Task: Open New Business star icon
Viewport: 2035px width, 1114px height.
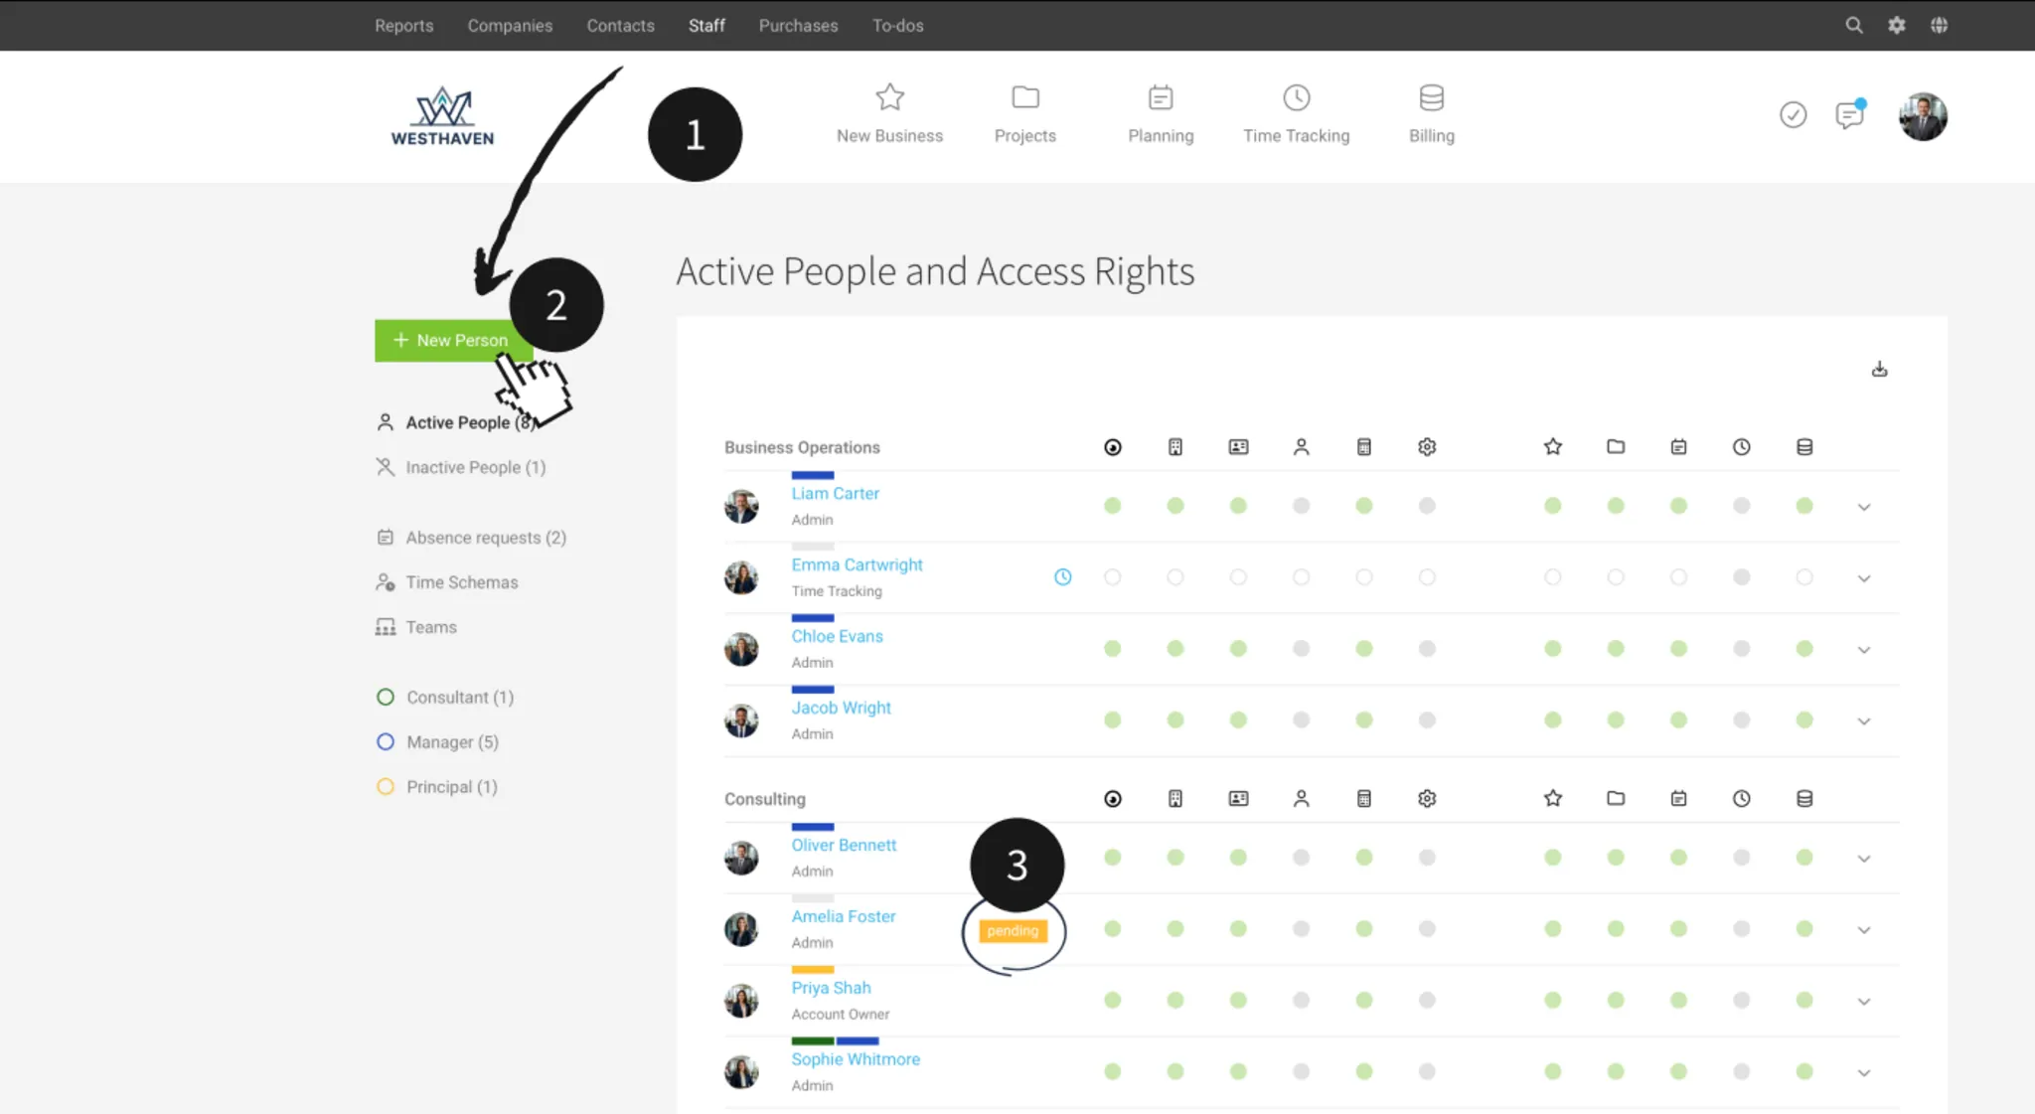Action: point(889,97)
